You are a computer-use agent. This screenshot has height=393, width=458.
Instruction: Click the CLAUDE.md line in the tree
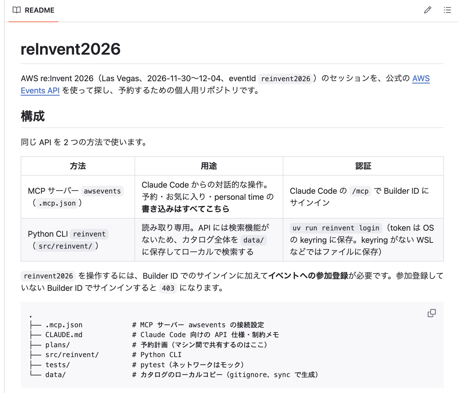155,335
